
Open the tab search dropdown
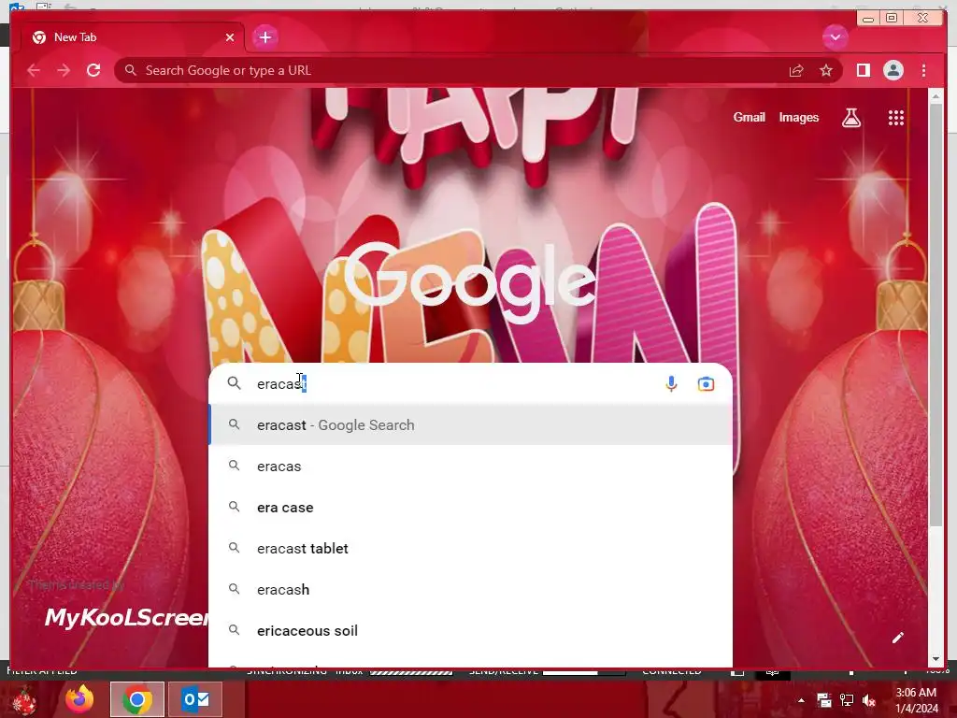click(x=835, y=37)
